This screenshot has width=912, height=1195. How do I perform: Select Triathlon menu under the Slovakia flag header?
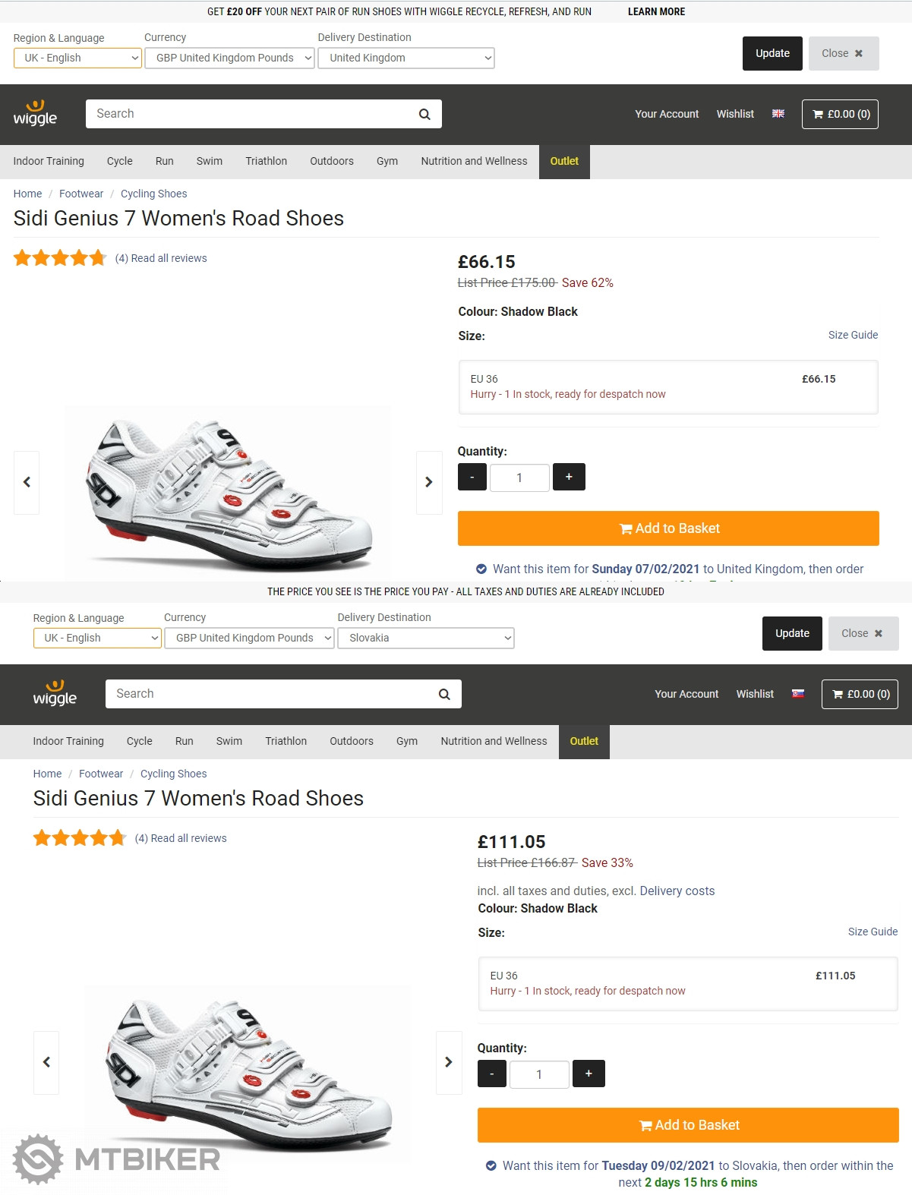286,741
